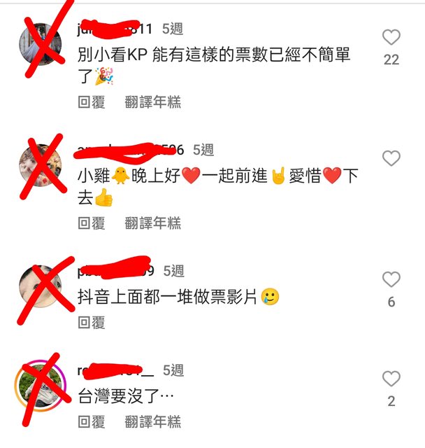View story of avatar with gradient ring

[x=41, y=386]
